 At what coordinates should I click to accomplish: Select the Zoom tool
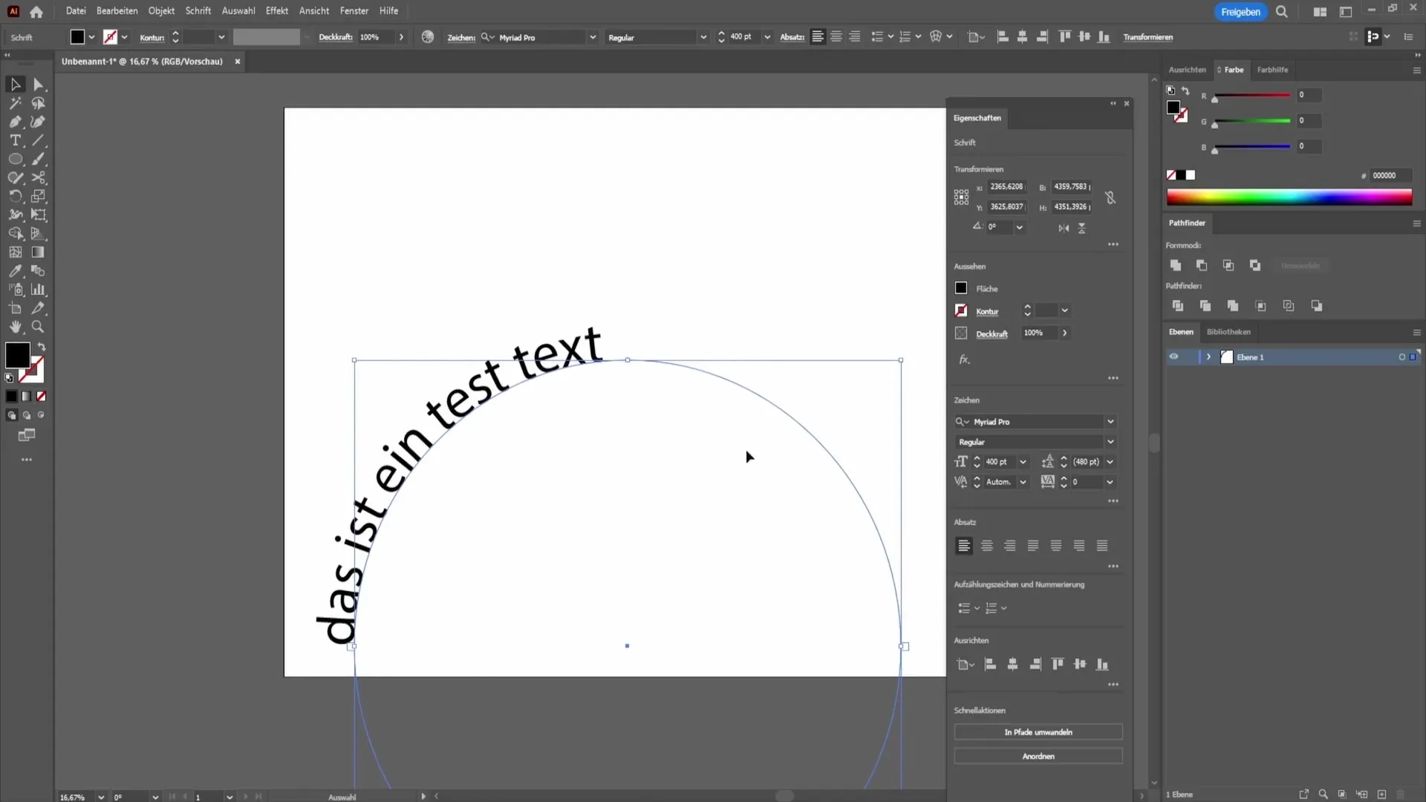pos(39,327)
